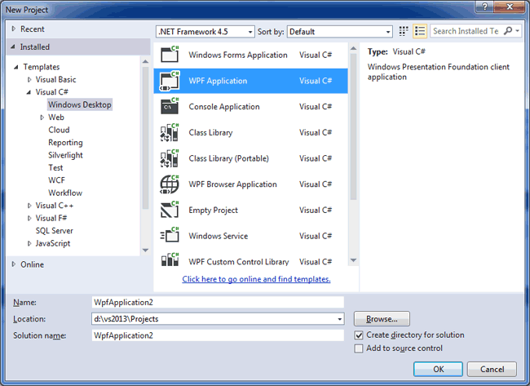Click the Empty Project template icon
The height and width of the screenshot is (386, 530).
coord(170,210)
